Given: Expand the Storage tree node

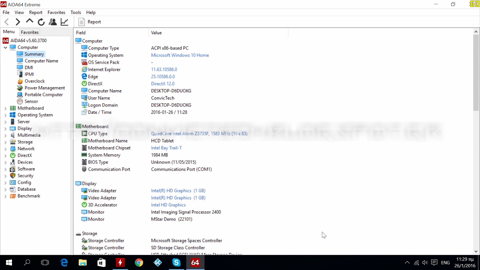Looking at the screenshot, I should tap(5, 142).
